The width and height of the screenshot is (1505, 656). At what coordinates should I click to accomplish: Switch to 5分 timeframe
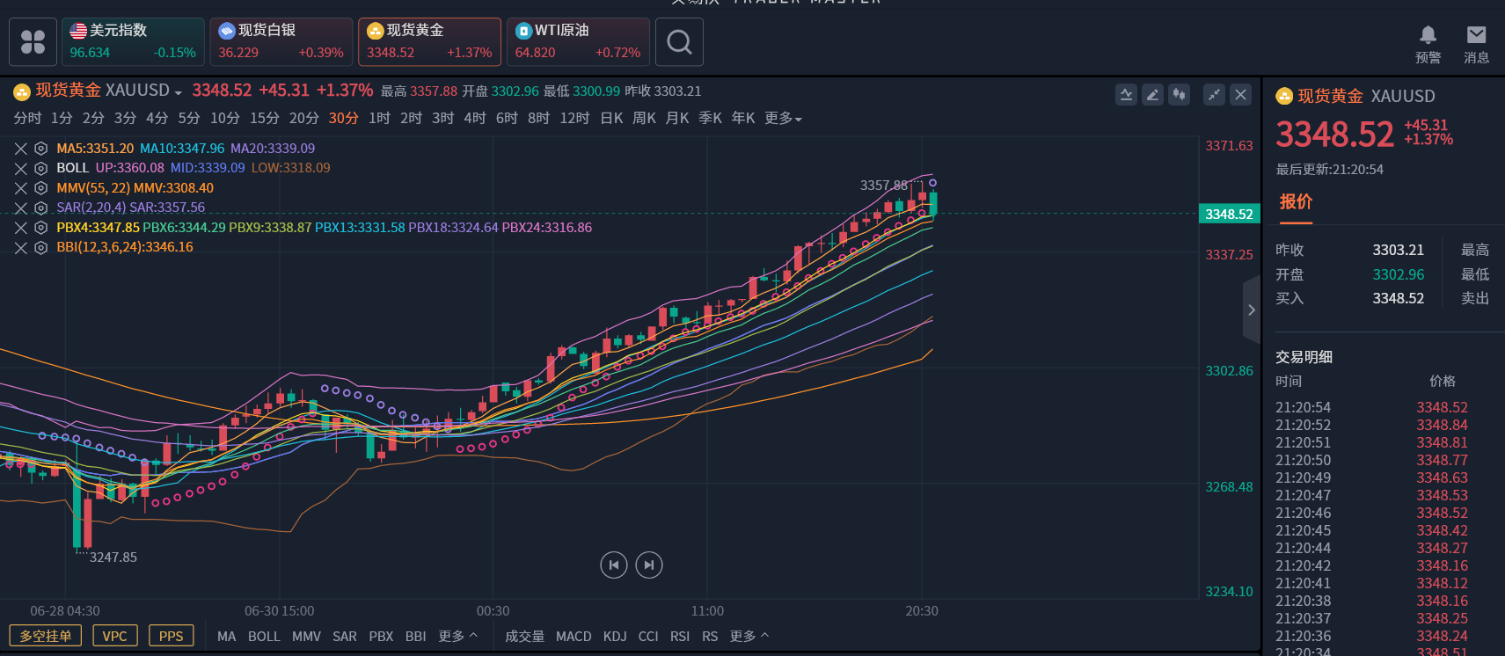click(189, 118)
